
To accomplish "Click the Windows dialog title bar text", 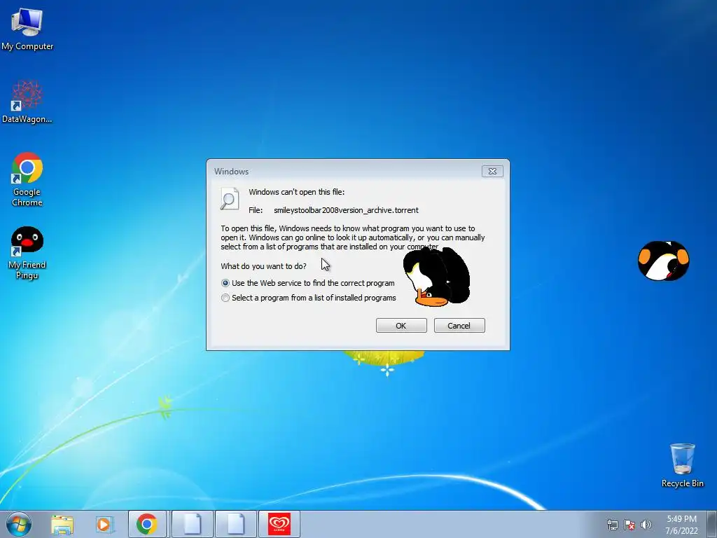I will tap(231, 172).
